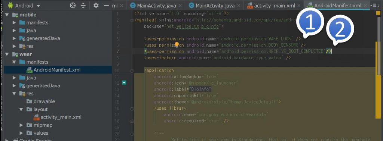Hide the Project tool window with the minus icon
383x141 pixels.
coord(106,5)
